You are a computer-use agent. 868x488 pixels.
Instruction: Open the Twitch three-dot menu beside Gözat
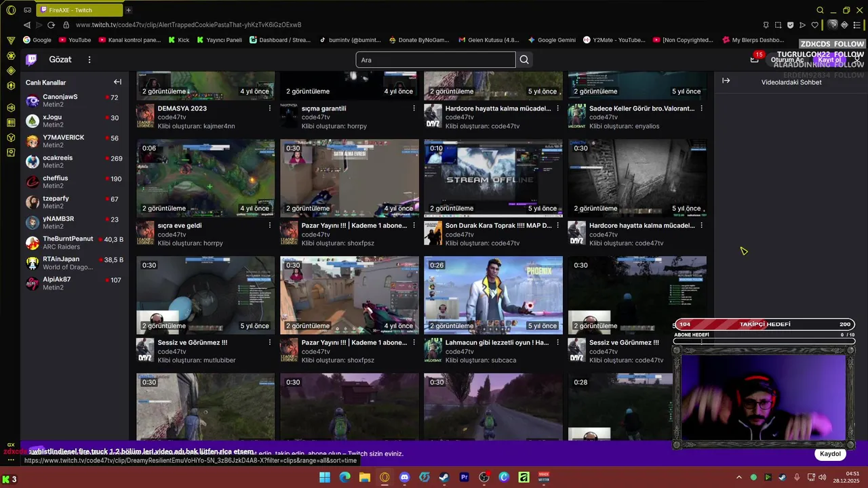coord(89,60)
